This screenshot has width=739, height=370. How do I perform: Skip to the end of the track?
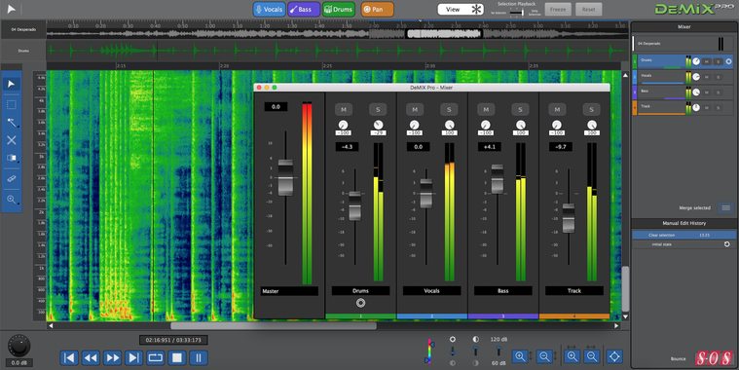pos(133,357)
